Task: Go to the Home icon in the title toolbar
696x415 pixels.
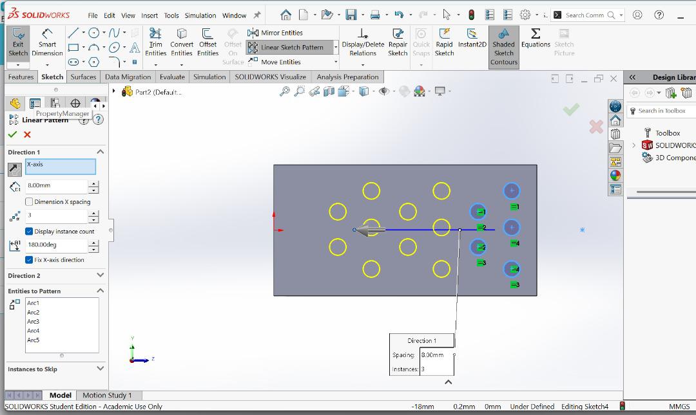Action: [286, 15]
